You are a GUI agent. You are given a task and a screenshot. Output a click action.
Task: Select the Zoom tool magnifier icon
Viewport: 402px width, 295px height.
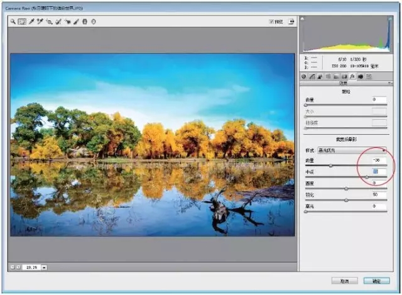click(x=13, y=21)
